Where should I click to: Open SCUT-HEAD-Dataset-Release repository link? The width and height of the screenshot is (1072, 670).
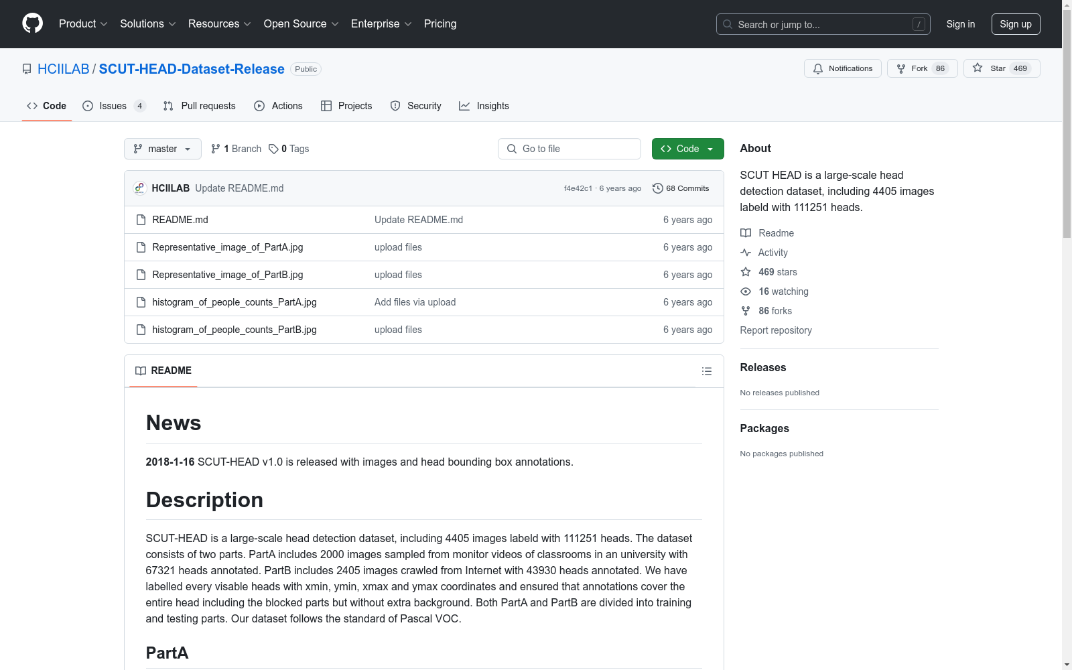(192, 69)
